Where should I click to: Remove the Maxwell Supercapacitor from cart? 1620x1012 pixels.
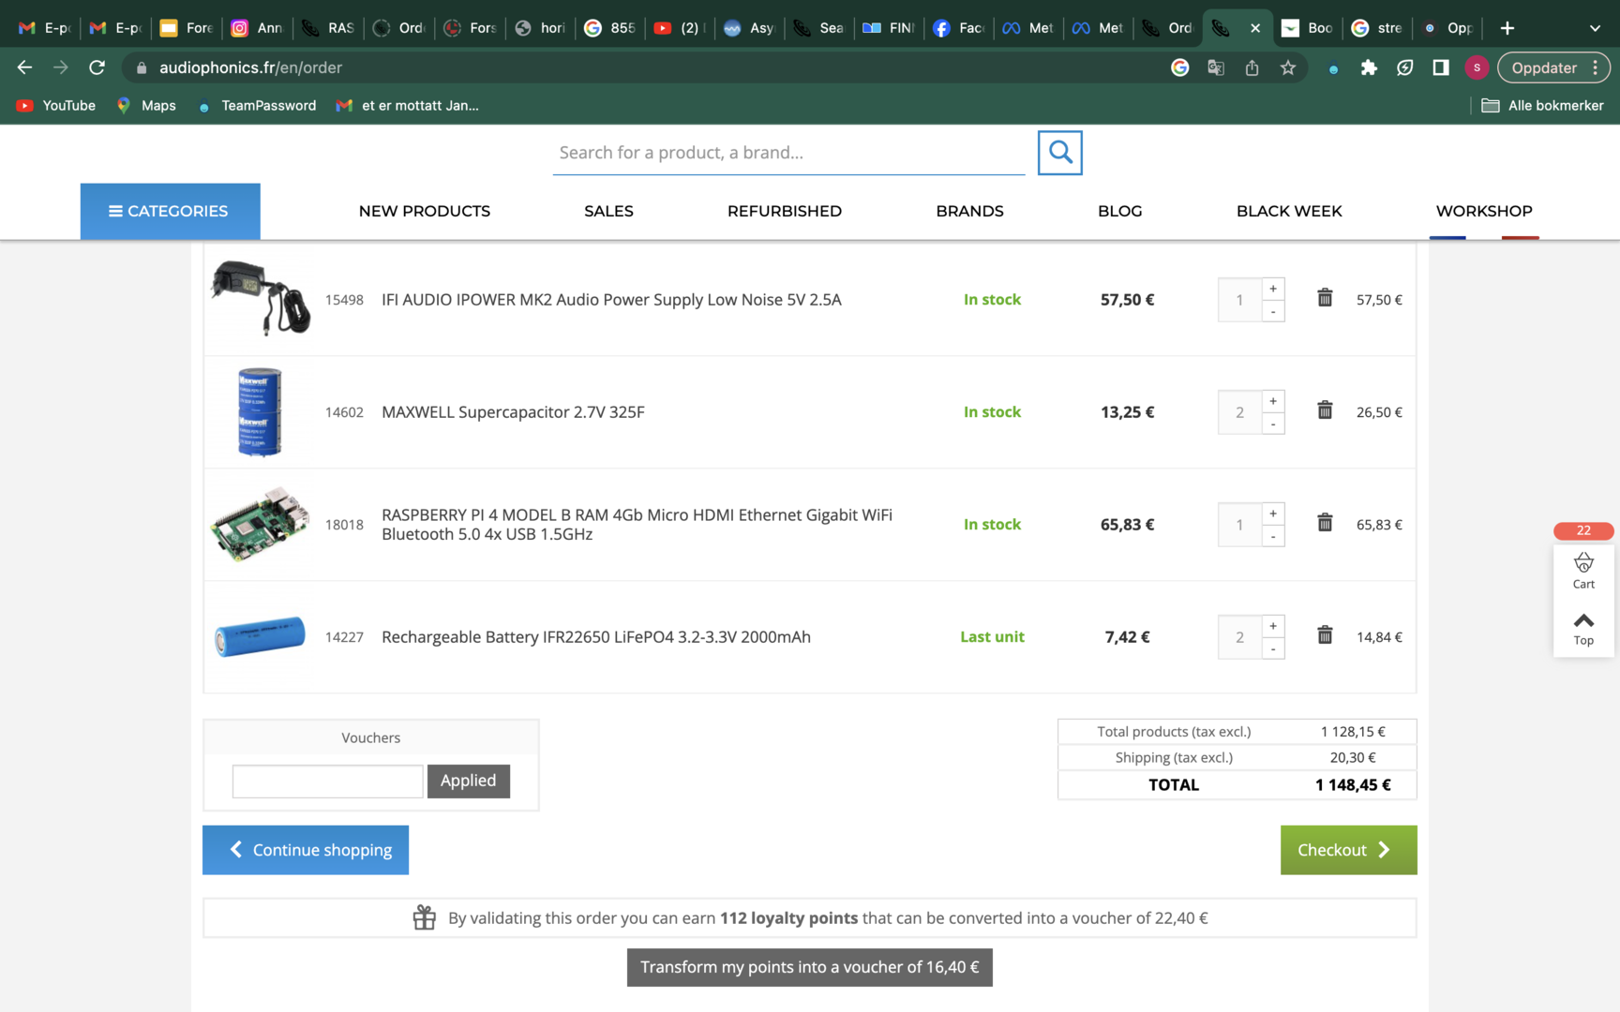(x=1325, y=410)
